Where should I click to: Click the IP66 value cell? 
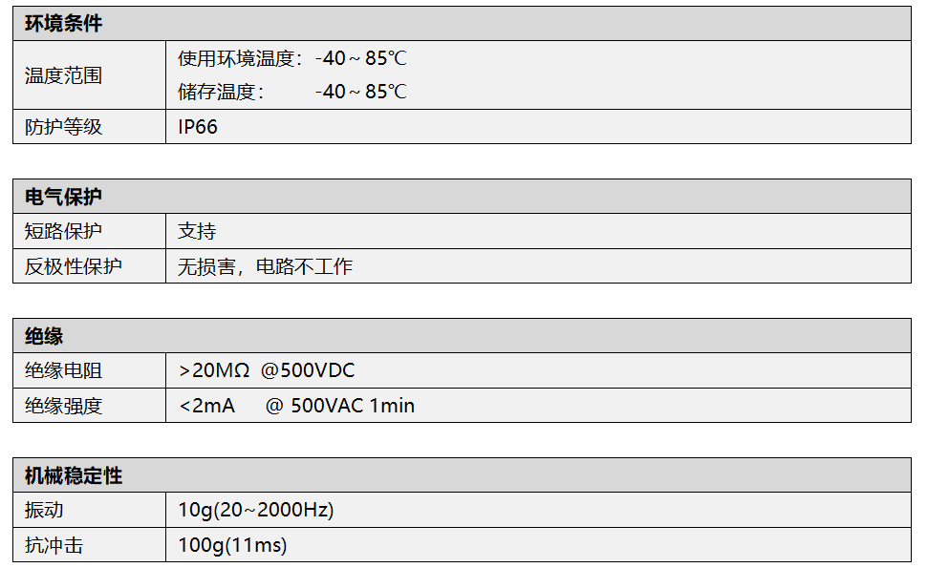(198, 127)
